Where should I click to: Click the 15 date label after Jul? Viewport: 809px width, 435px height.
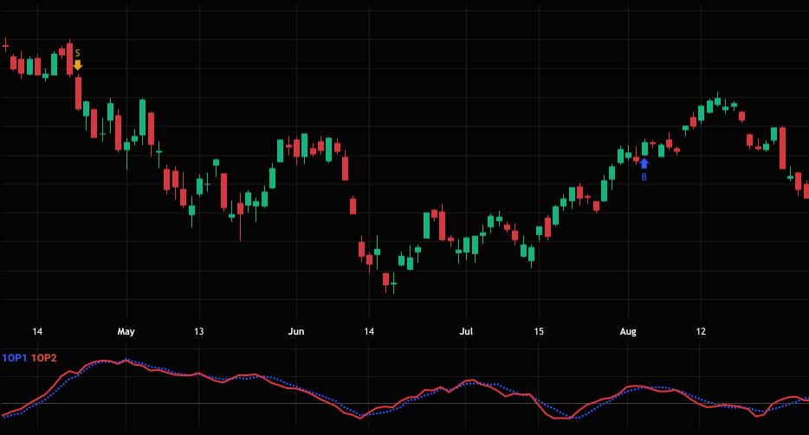coord(539,331)
